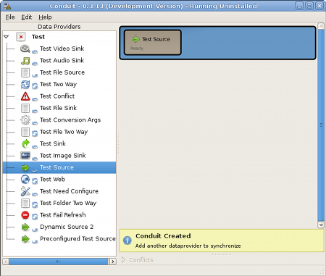Screen dimensions: 326x276
Task: Click the two-way direction icon beside Test Web
Action: [x=35, y=180]
